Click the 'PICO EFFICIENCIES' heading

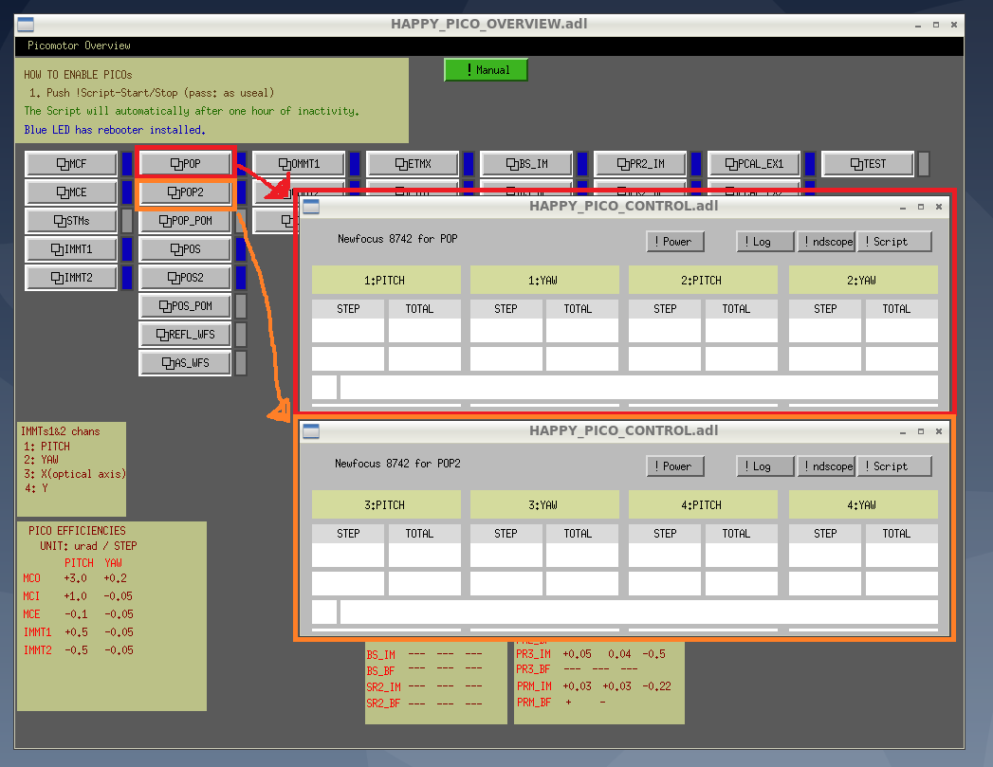click(77, 531)
